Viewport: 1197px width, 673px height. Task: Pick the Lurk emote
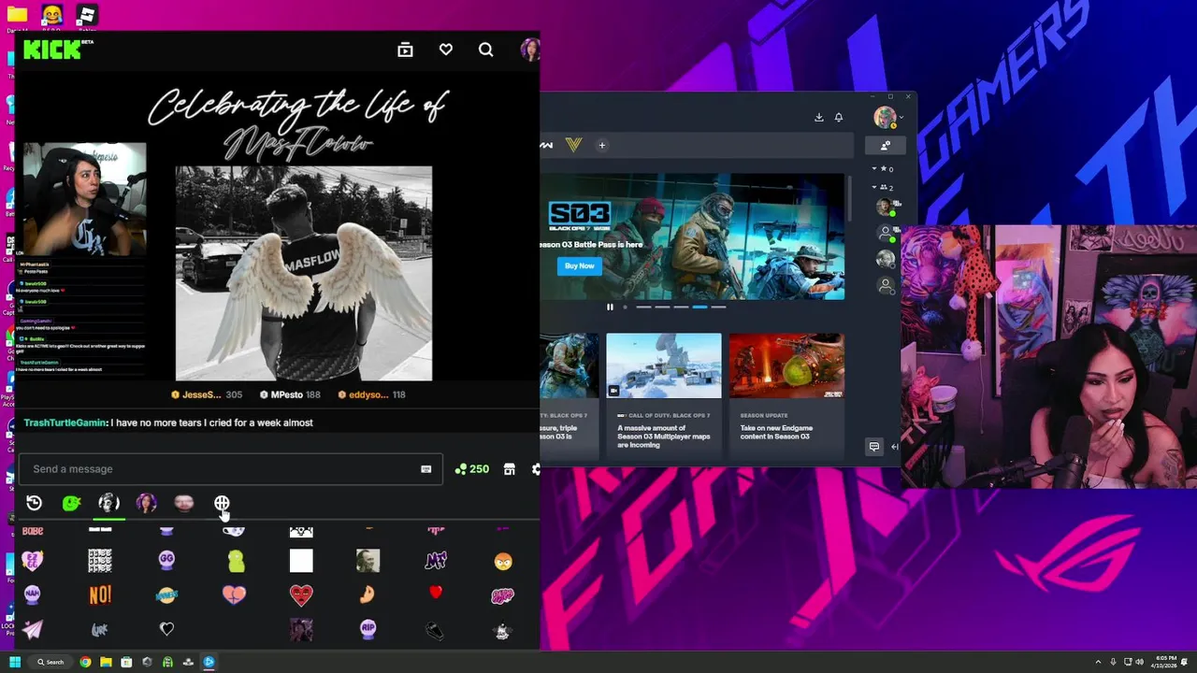tap(100, 630)
